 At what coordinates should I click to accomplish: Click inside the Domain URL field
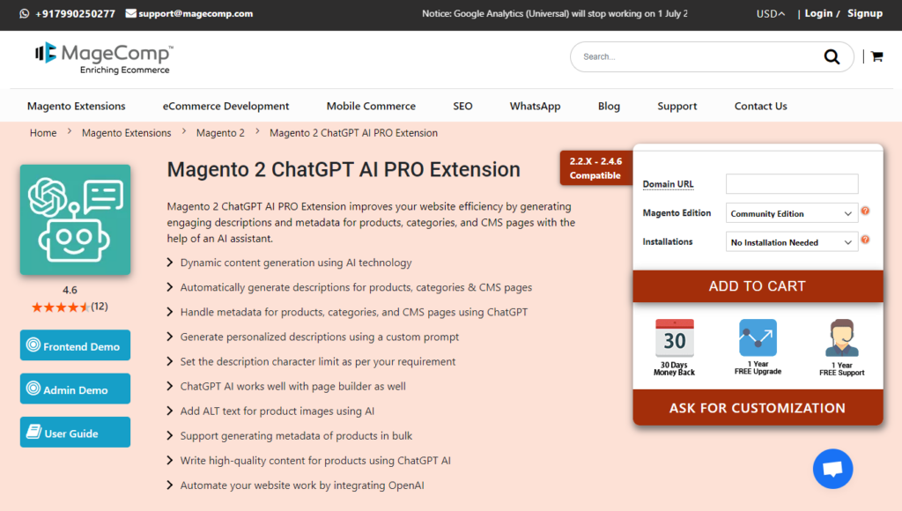click(791, 183)
